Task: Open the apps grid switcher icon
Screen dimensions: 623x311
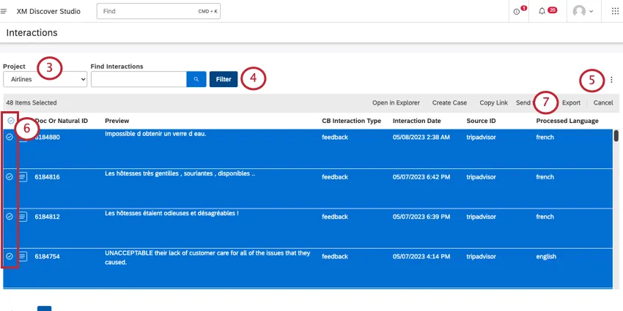Action: coord(614,12)
